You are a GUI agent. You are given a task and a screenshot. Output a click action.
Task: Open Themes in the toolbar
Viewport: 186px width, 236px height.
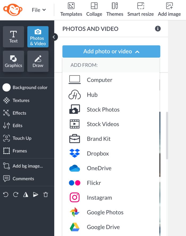tap(115, 10)
